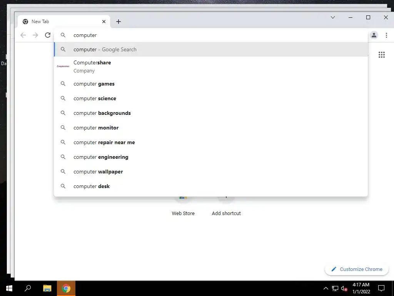Screen dimensions: 394x296
Task: Open Windows taskbar search
Action: click(28, 288)
